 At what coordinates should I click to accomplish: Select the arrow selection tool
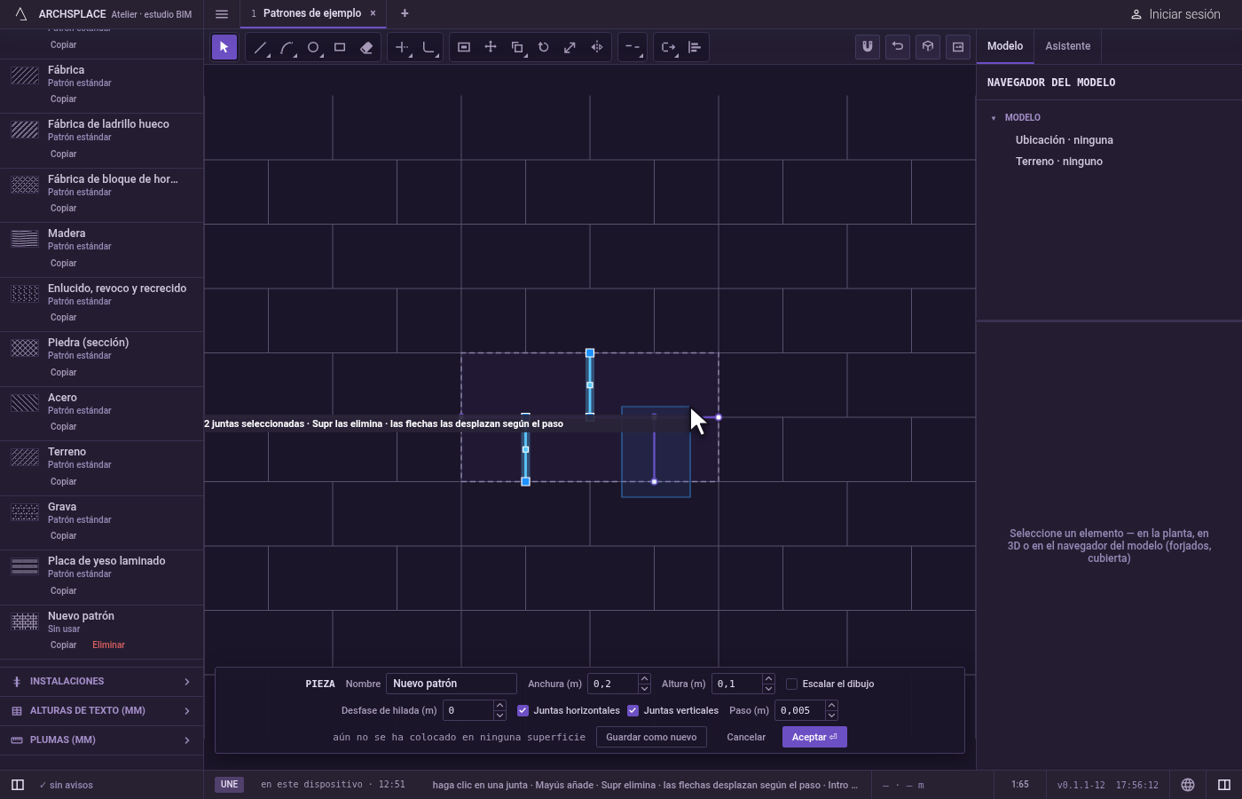coord(224,47)
